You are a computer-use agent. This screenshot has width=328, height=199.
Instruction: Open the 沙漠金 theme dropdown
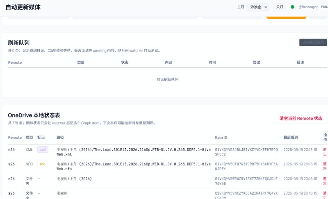(x=257, y=7)
